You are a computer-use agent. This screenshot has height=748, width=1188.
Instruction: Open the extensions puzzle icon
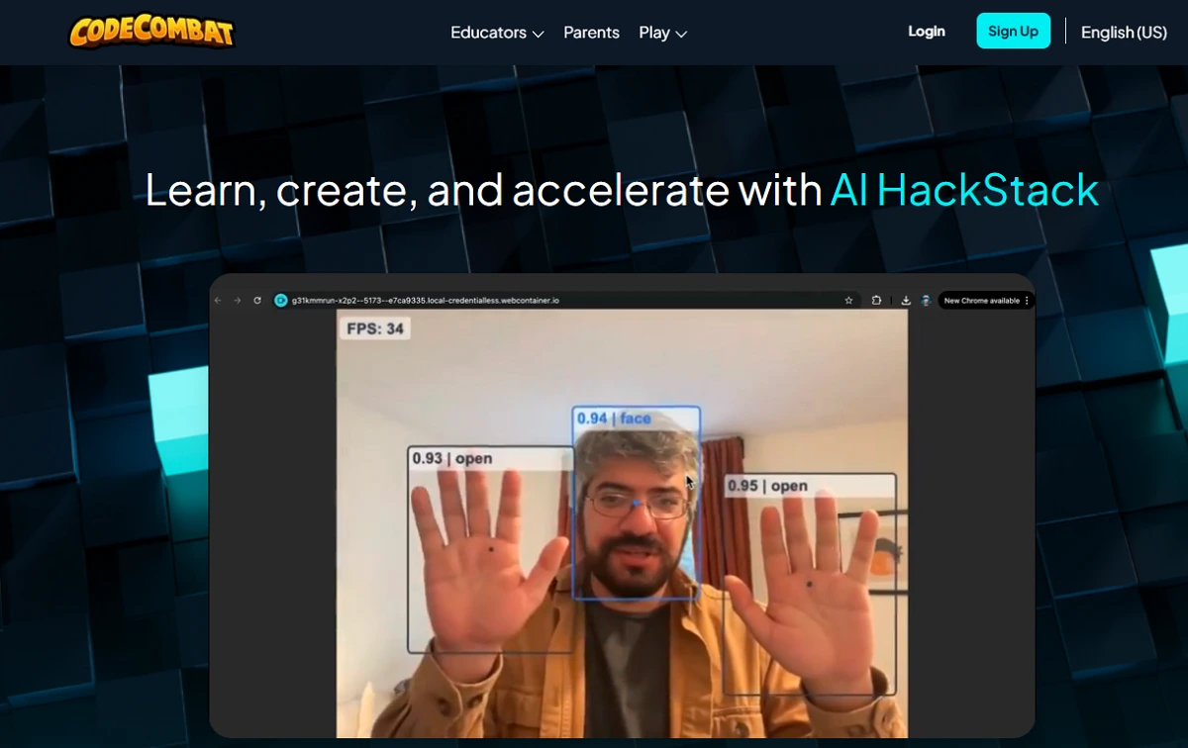pos(877,301)
